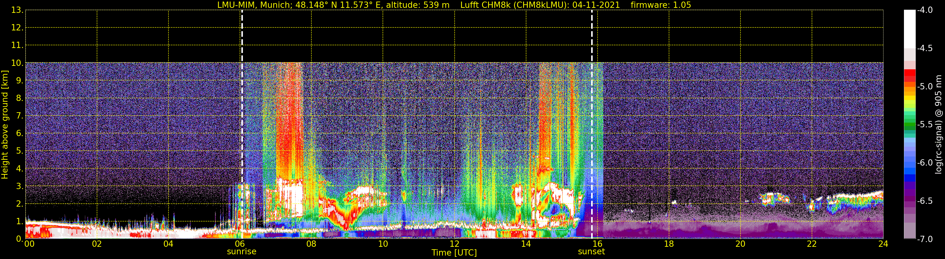The image size is (945, 259).
Task: Click the 'sunrise' label under the axis
Action: (242, 252)
